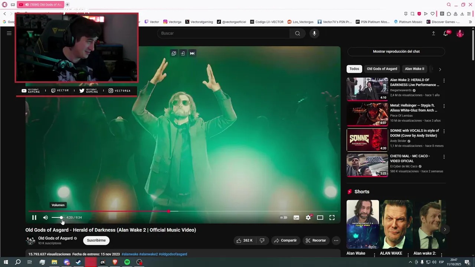Click the Buscar search field
Image resolution: width=475 pixels, height=267 pixels.
[223, 33]
